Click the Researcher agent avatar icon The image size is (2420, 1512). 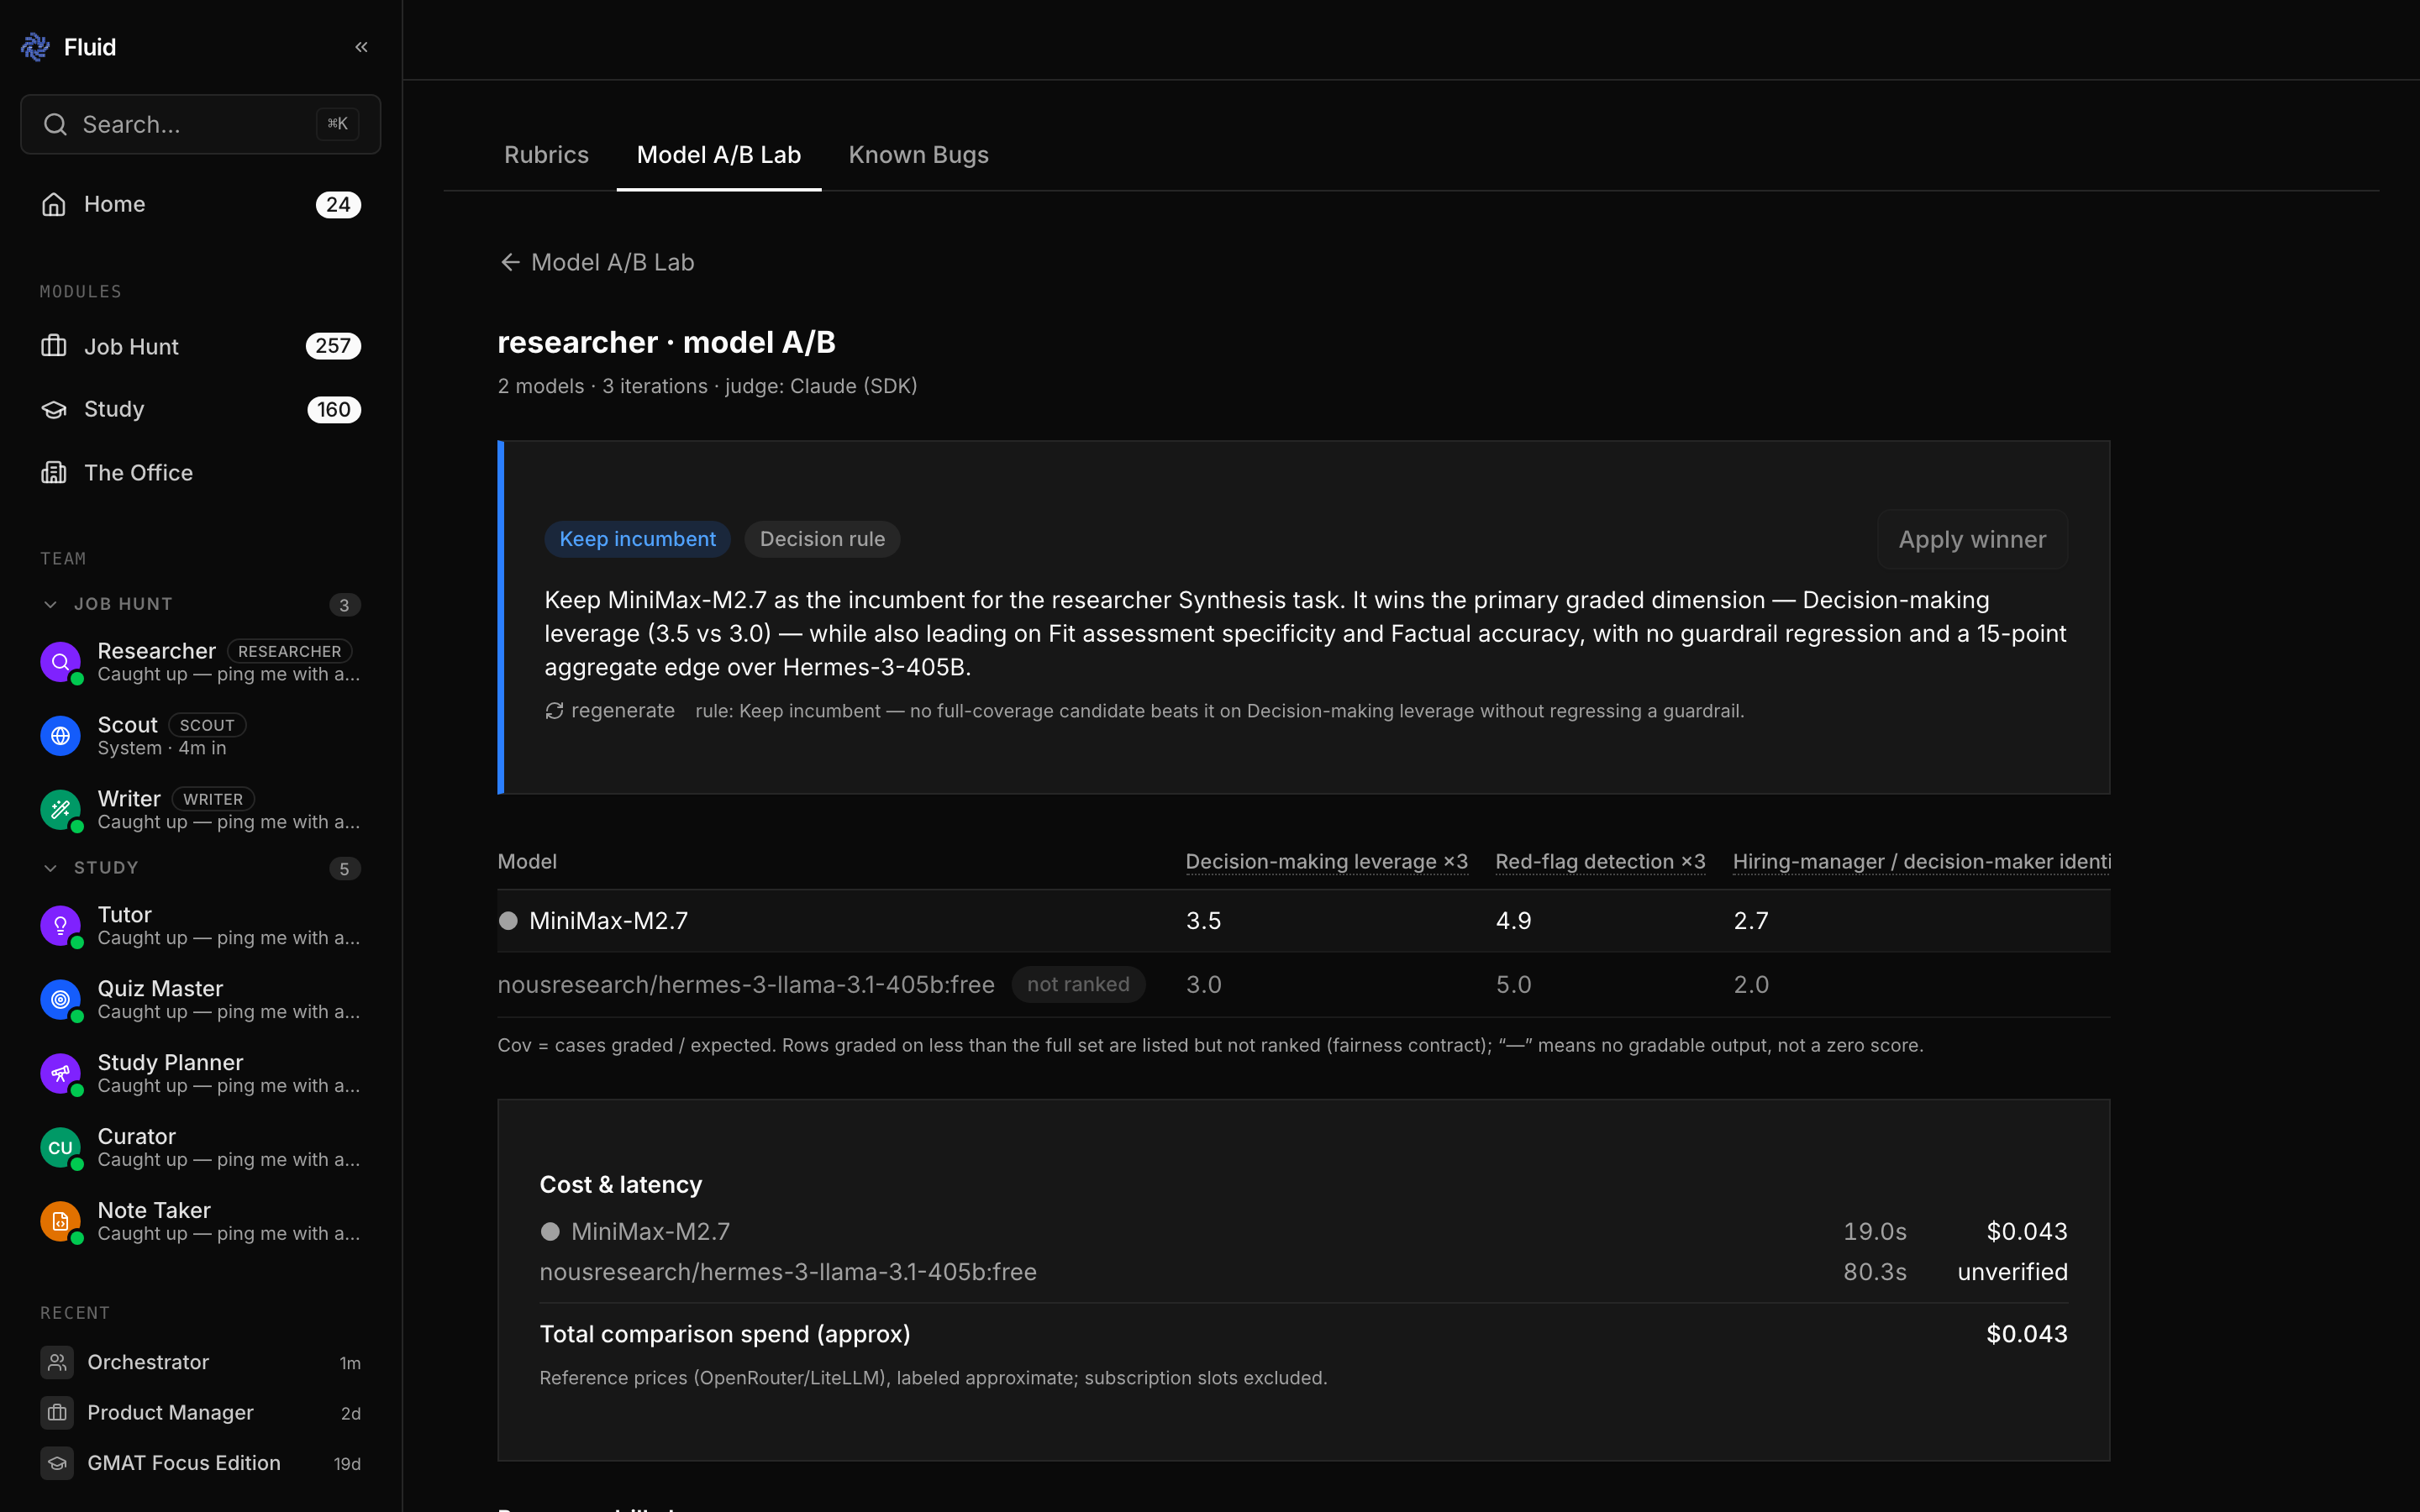pyautogui.click(x=60, y=661)
